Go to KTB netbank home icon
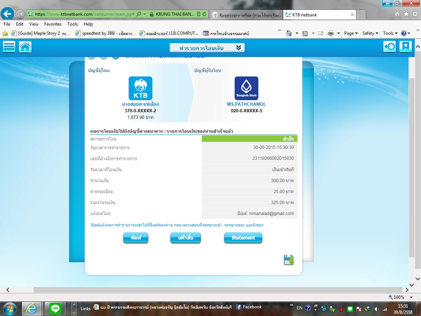 [x=25, y=47]
